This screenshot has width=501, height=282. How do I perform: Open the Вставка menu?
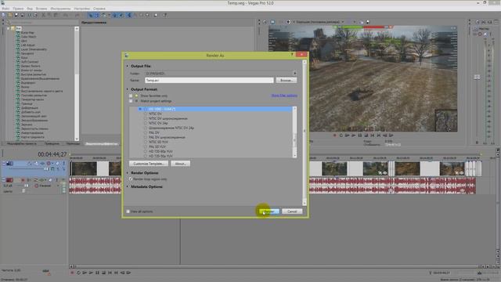coord(41,9)
